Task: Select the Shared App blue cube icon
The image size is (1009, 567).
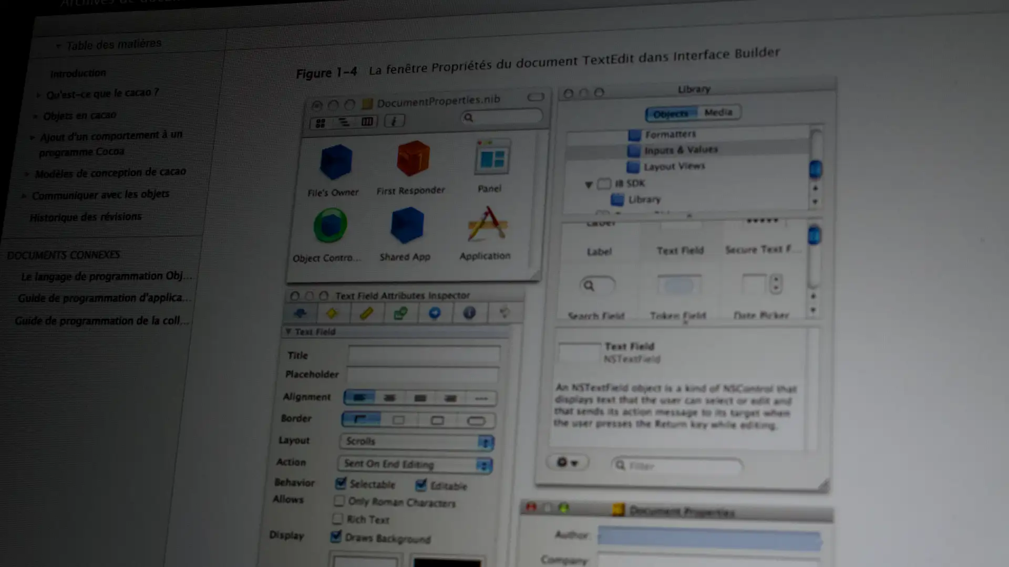Action: [x=407, y=225]
